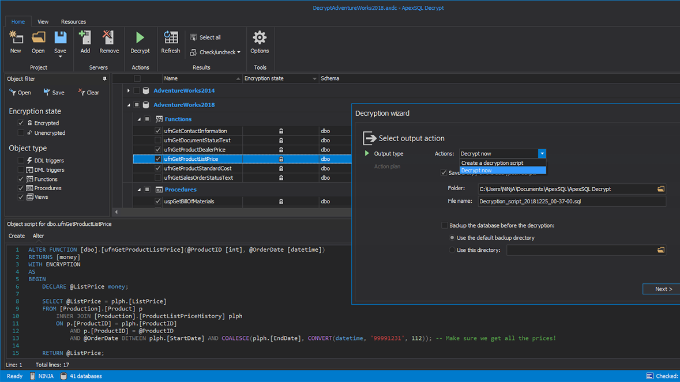Pin the Object filter panel
This screenshot has height=382, width=680.
pos(104,79)
